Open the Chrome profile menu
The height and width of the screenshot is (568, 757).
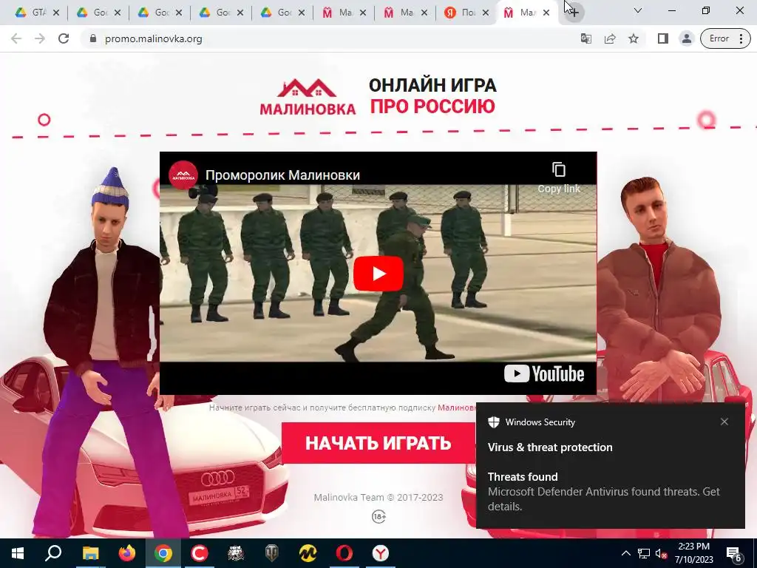point(687,38)
